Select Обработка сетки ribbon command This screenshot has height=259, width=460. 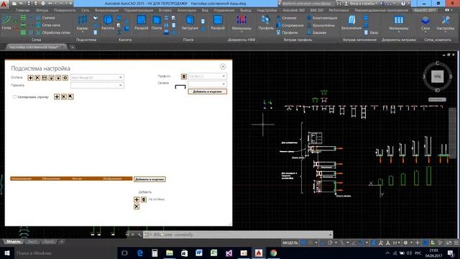tap(52, 32)
